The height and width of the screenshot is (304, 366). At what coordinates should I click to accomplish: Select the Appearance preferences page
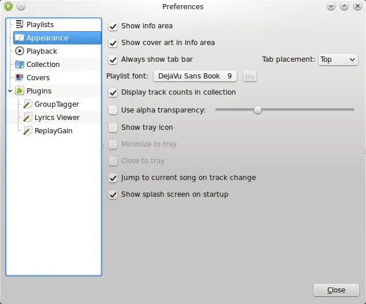pos(47,38)
